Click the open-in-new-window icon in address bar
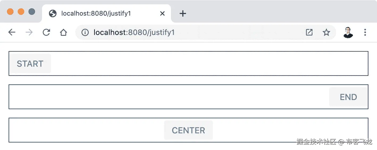This screenshot has width=377, height=150. [x=309, y=32]
